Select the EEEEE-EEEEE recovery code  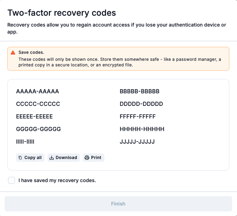coord(34,116)
